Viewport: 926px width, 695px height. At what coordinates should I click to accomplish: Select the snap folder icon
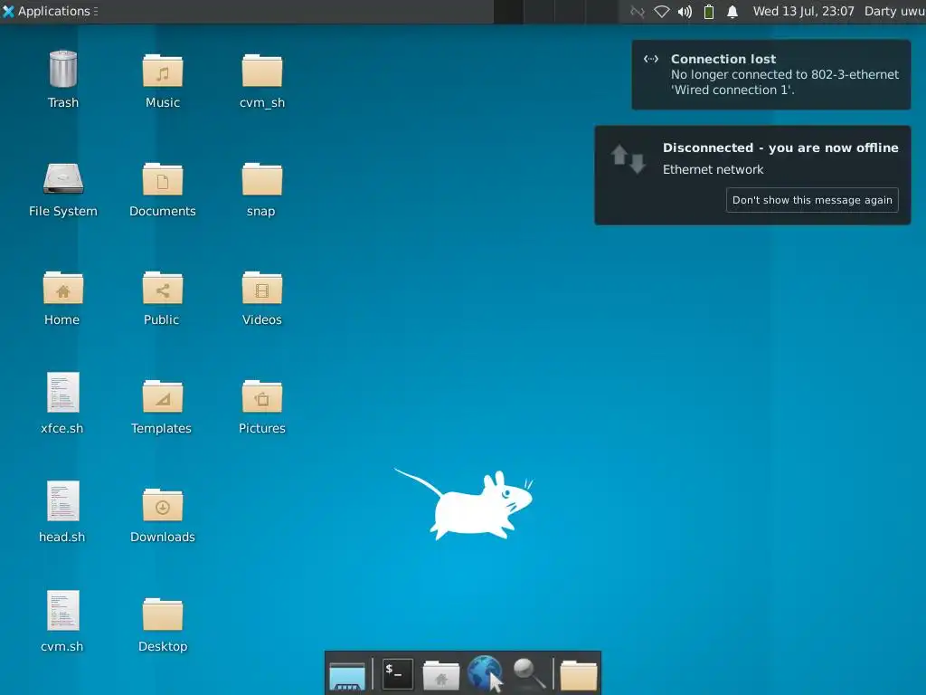[262, 179]
